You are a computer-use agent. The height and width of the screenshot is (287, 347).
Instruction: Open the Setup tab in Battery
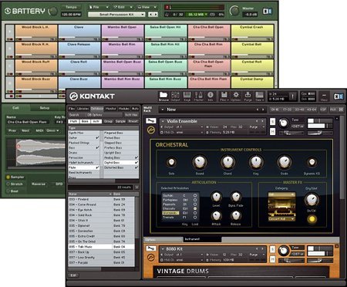click(45, 108)
